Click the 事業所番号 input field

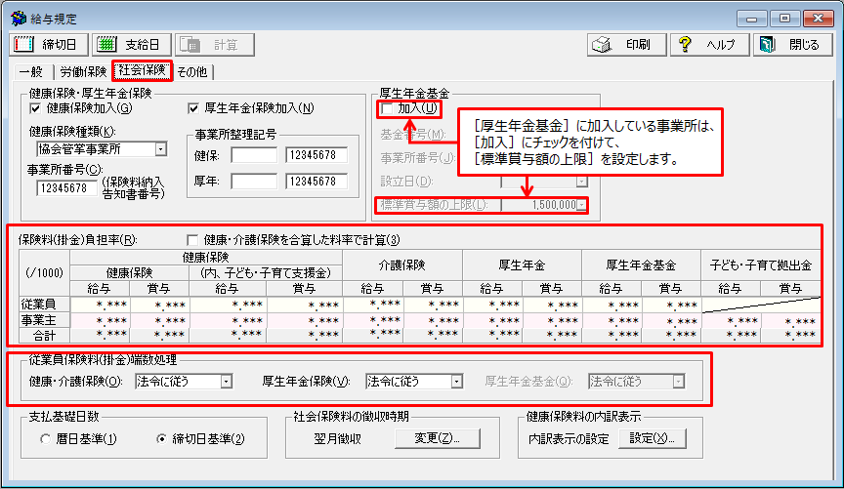pyautogui.click(x=66, y=188)
